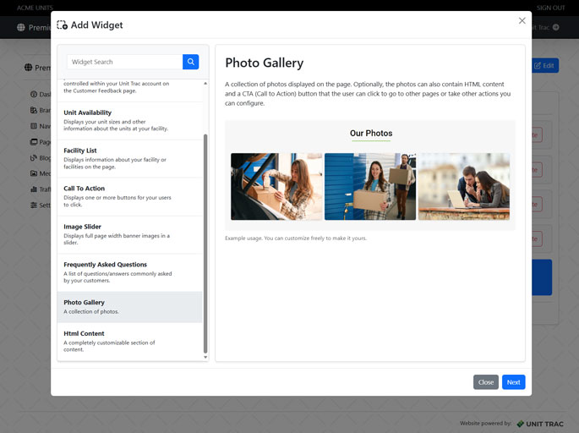Click the Edit button behind the dialog
This screenshot has width=579, height=433.
point(545,65)
